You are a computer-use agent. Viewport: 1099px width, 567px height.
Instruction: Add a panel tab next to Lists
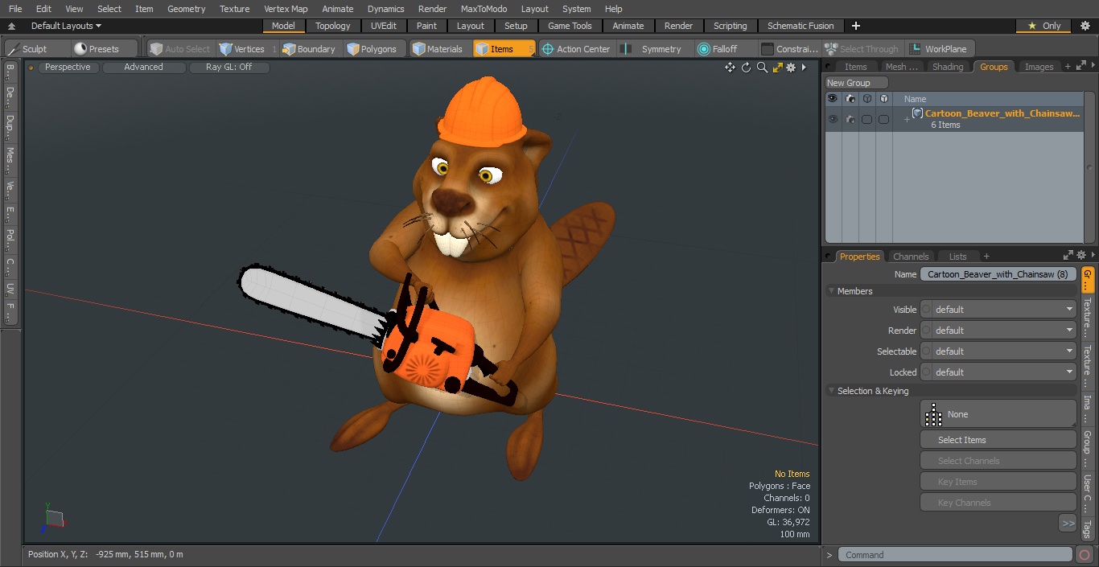pos(986,257)
